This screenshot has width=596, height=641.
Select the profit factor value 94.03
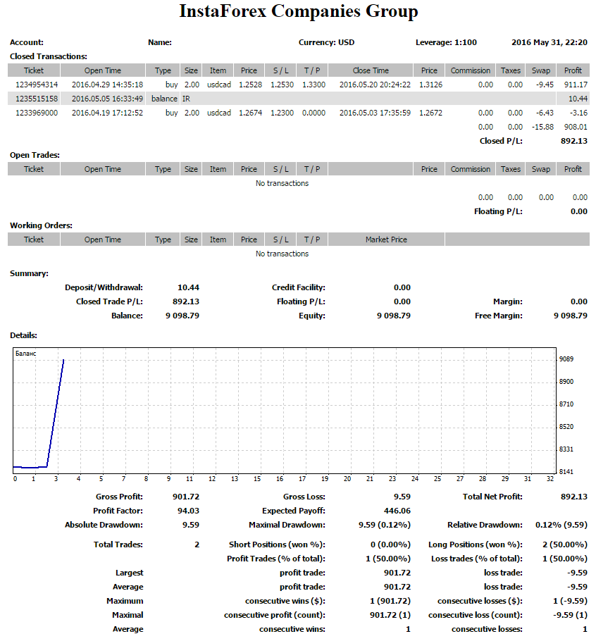(x=188, y=511)
